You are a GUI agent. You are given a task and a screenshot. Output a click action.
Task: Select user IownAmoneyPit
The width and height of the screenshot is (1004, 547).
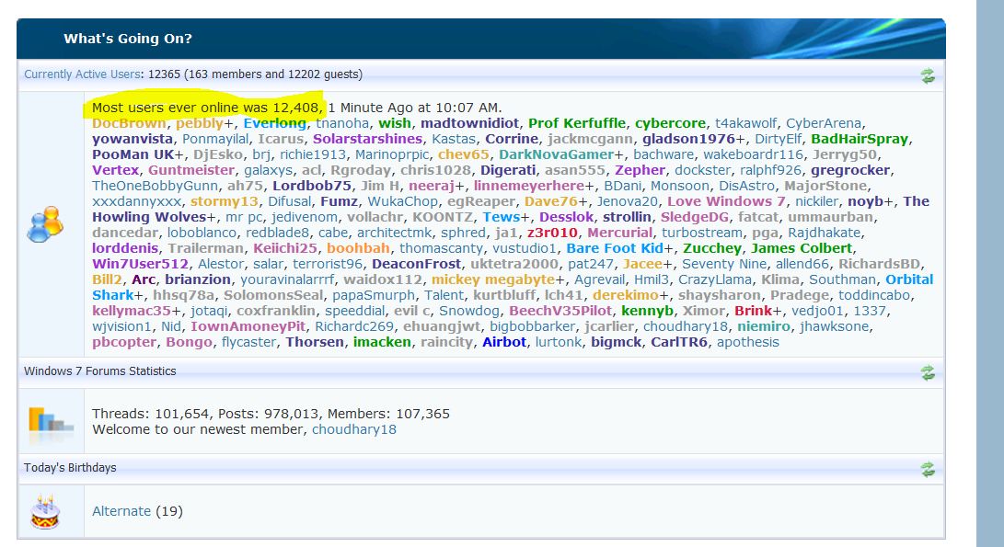click(248, 327)
